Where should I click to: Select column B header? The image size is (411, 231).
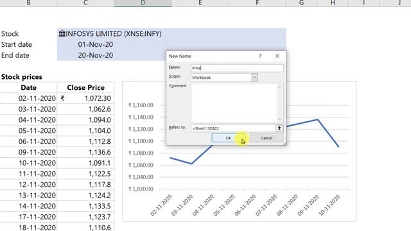point(28,3)
